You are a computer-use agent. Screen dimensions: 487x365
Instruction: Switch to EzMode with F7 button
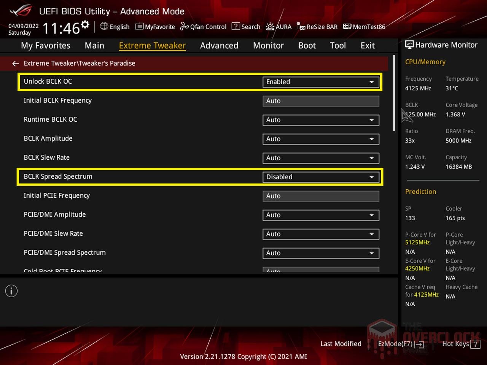coord(401,344)
